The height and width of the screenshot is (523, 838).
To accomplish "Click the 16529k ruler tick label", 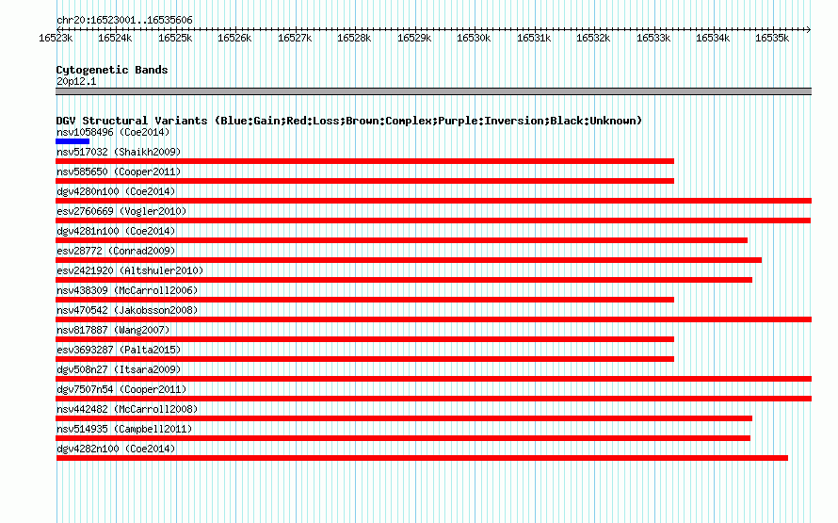I will 414,38.
